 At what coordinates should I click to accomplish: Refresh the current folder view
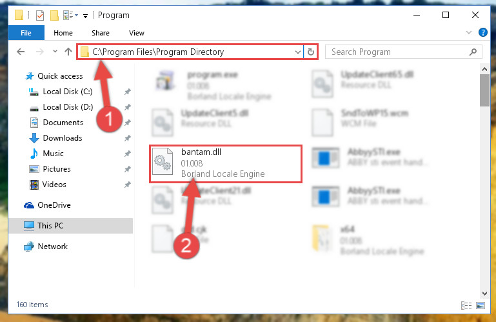coord(311,52)
